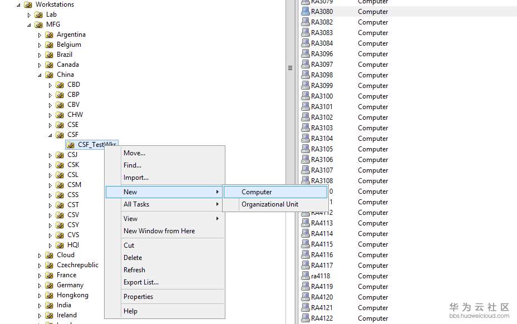Screen dimensions: 517x324
Task: Open Properties from the context menu
Action: [165, 297]
